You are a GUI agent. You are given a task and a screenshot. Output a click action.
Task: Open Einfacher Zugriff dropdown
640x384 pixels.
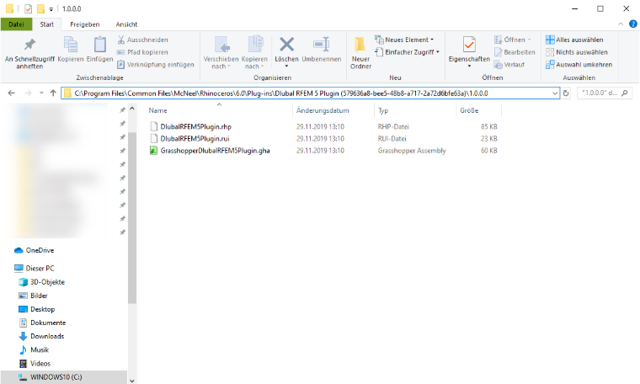[x=408, y=52]
